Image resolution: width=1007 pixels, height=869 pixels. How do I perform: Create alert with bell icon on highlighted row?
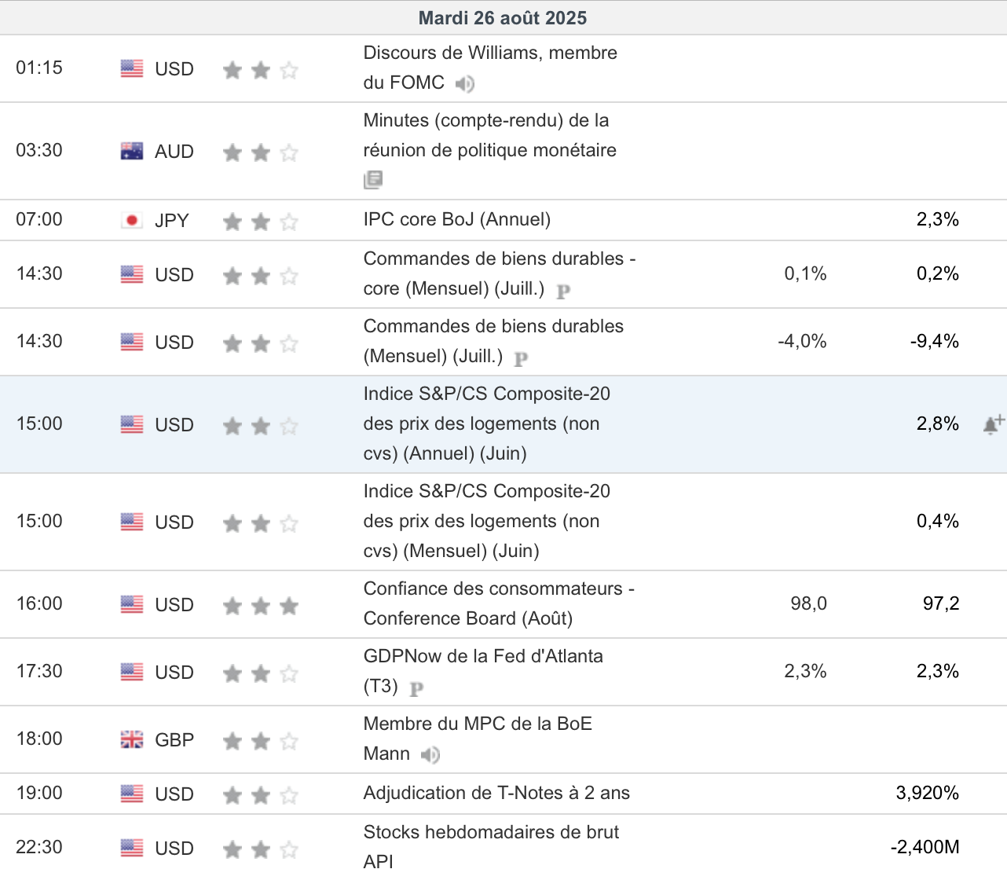tap(993, 425)
